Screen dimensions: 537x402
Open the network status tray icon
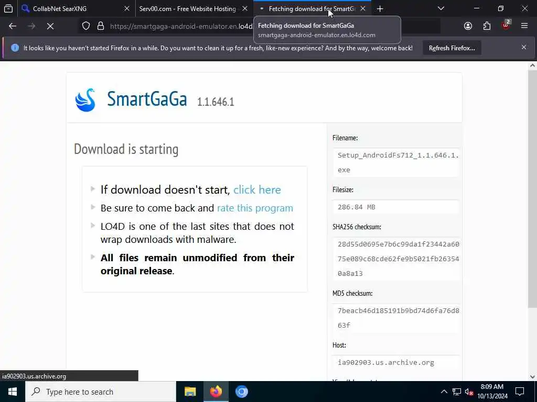(x=457, y=392)
